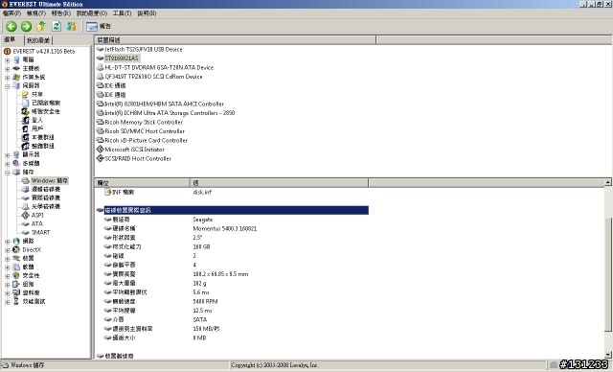The width and height of the screenshot is (613, 372).
Task: Click the green Forward arrow toolbar icon
Action: [26, 26]
